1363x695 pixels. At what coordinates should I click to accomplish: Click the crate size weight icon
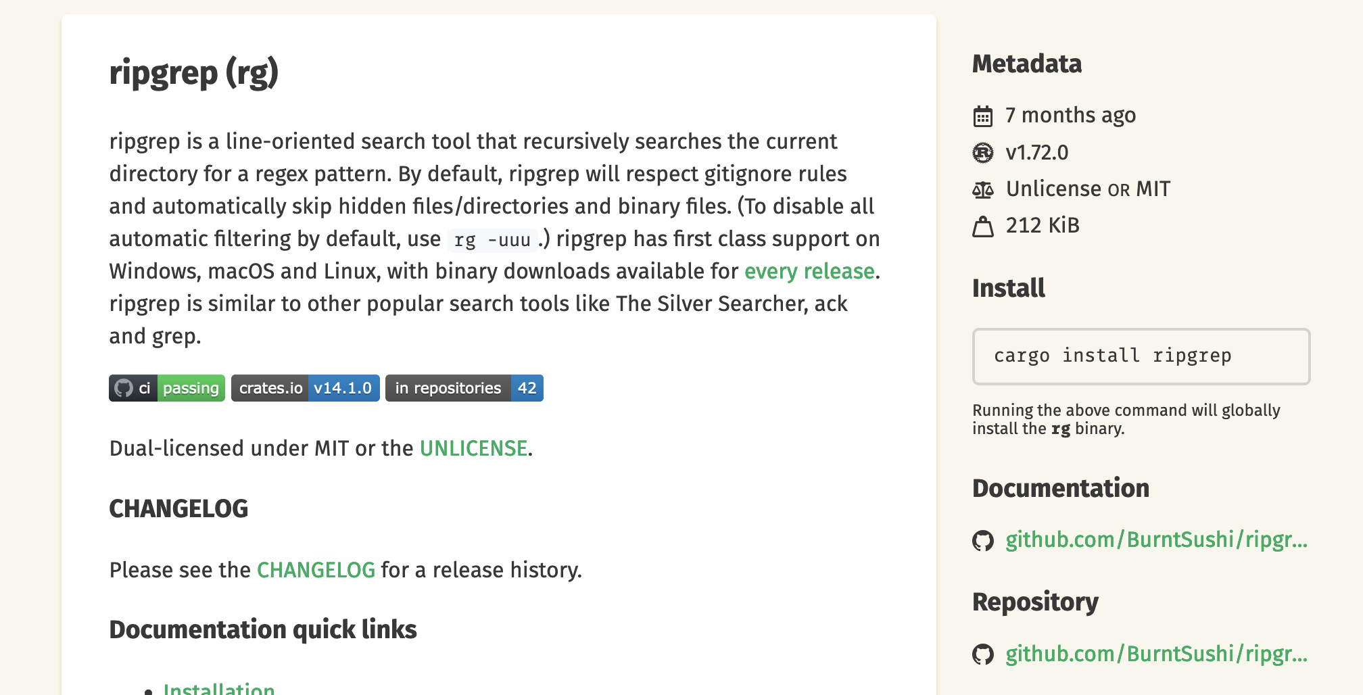[983, 226]
